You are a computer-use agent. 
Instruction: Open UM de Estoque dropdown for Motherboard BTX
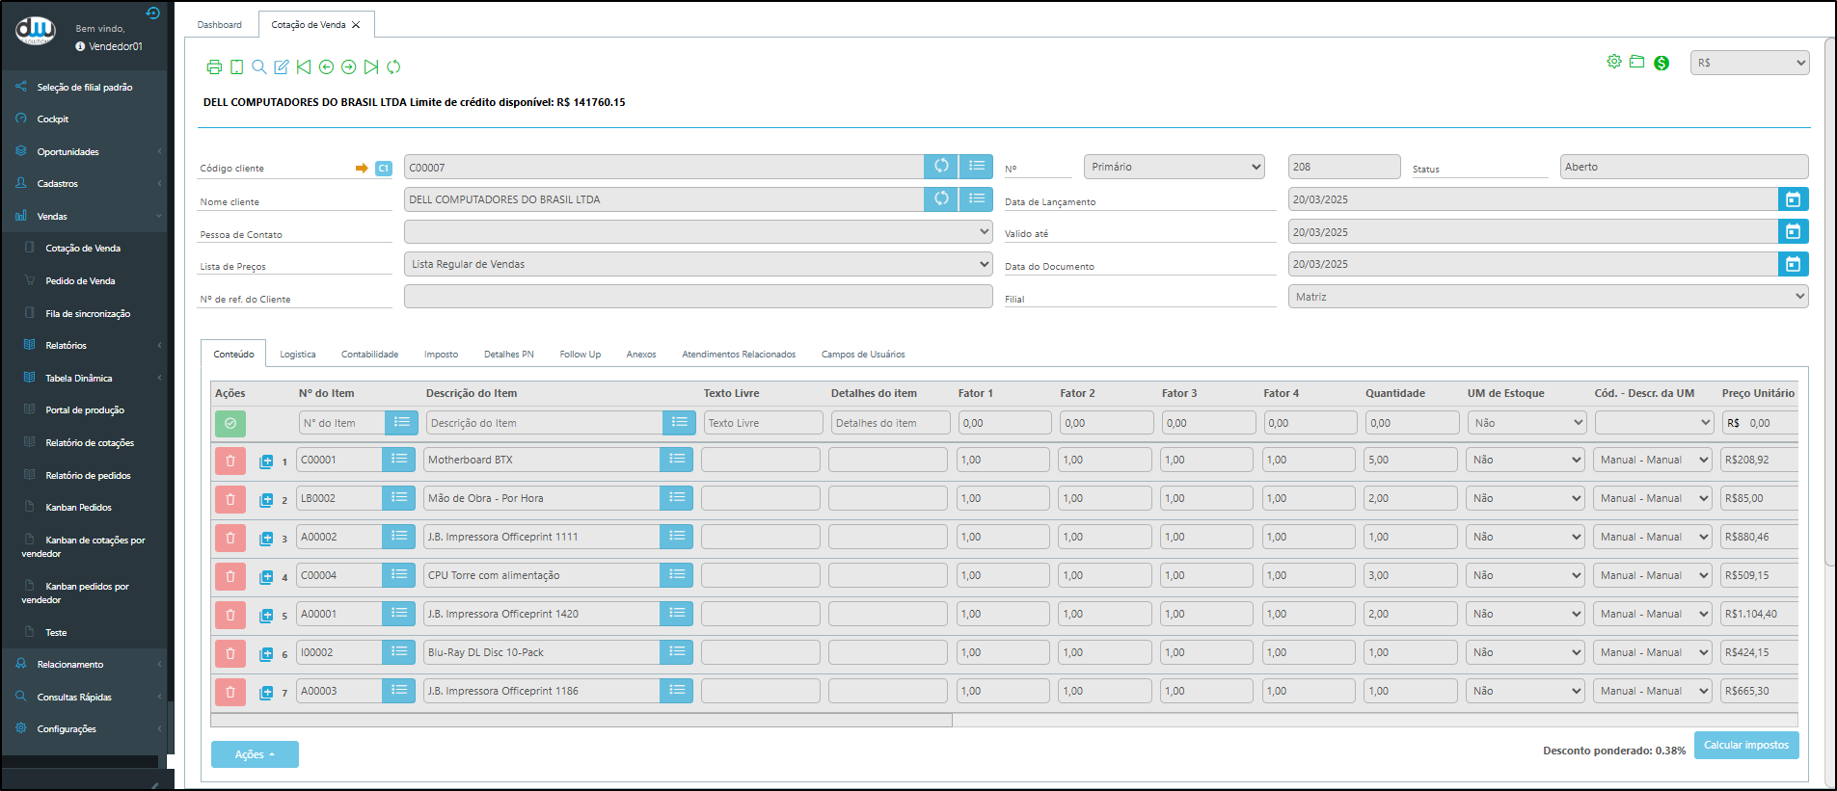tap(1526, 460)
